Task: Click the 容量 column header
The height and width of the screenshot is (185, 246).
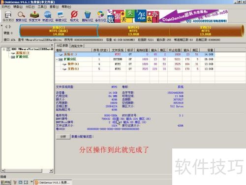Action: point(207,50)
